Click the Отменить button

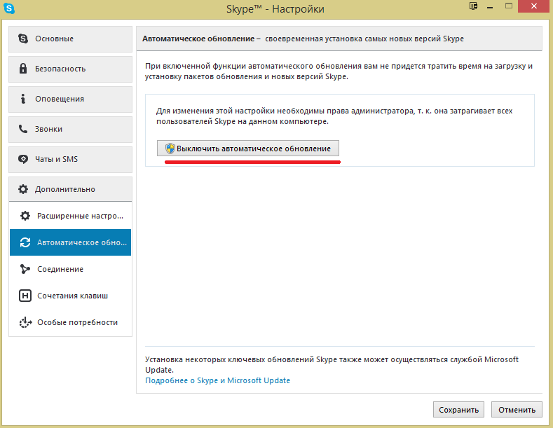coord(517,410)
